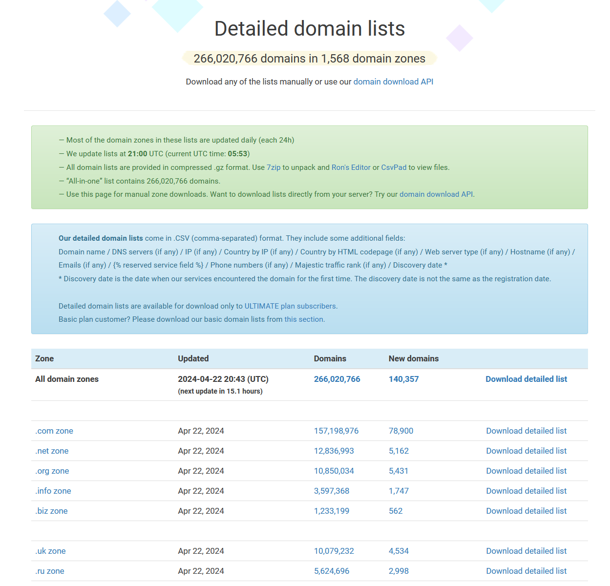Click .org new domains 5,431
Screen dimensions: 610x586
(x=399, y=471)
